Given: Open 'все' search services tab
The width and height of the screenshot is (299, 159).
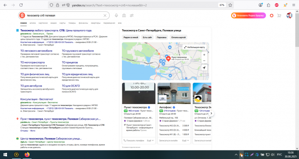Looking at the screenshot, I should pos(120,23).
